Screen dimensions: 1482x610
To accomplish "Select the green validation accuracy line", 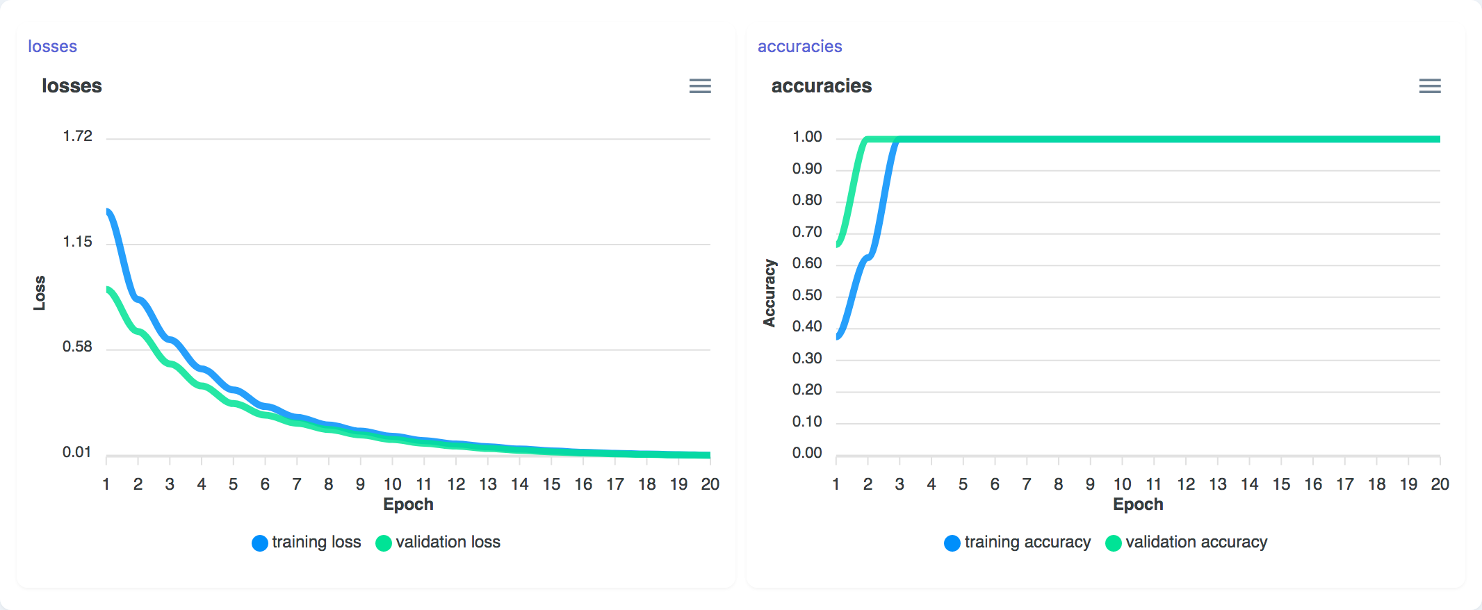I will click(1182, 138).
